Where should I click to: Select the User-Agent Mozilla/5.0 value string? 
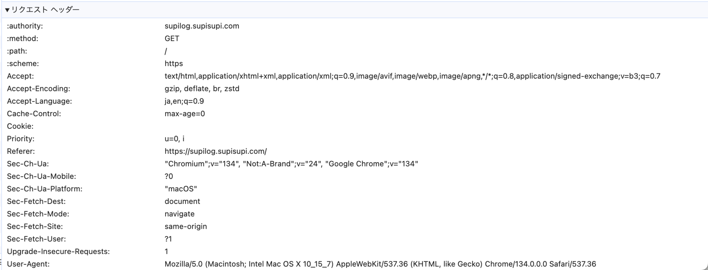tap(380, 264)
